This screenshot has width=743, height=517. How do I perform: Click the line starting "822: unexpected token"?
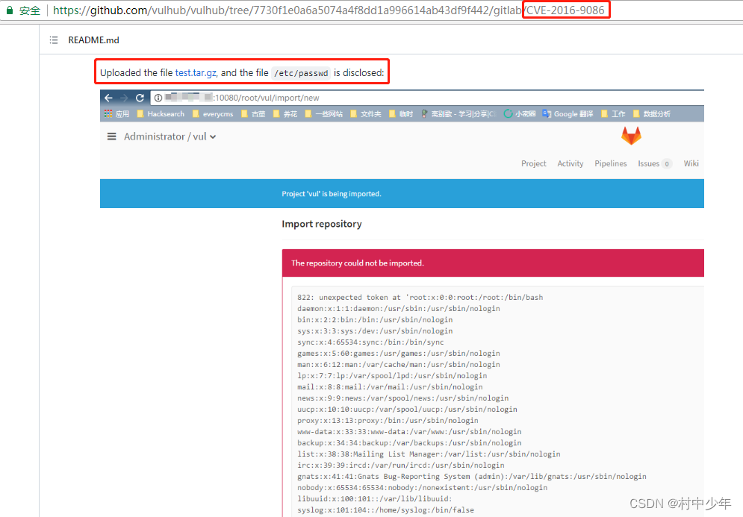(x=420, y=298)
